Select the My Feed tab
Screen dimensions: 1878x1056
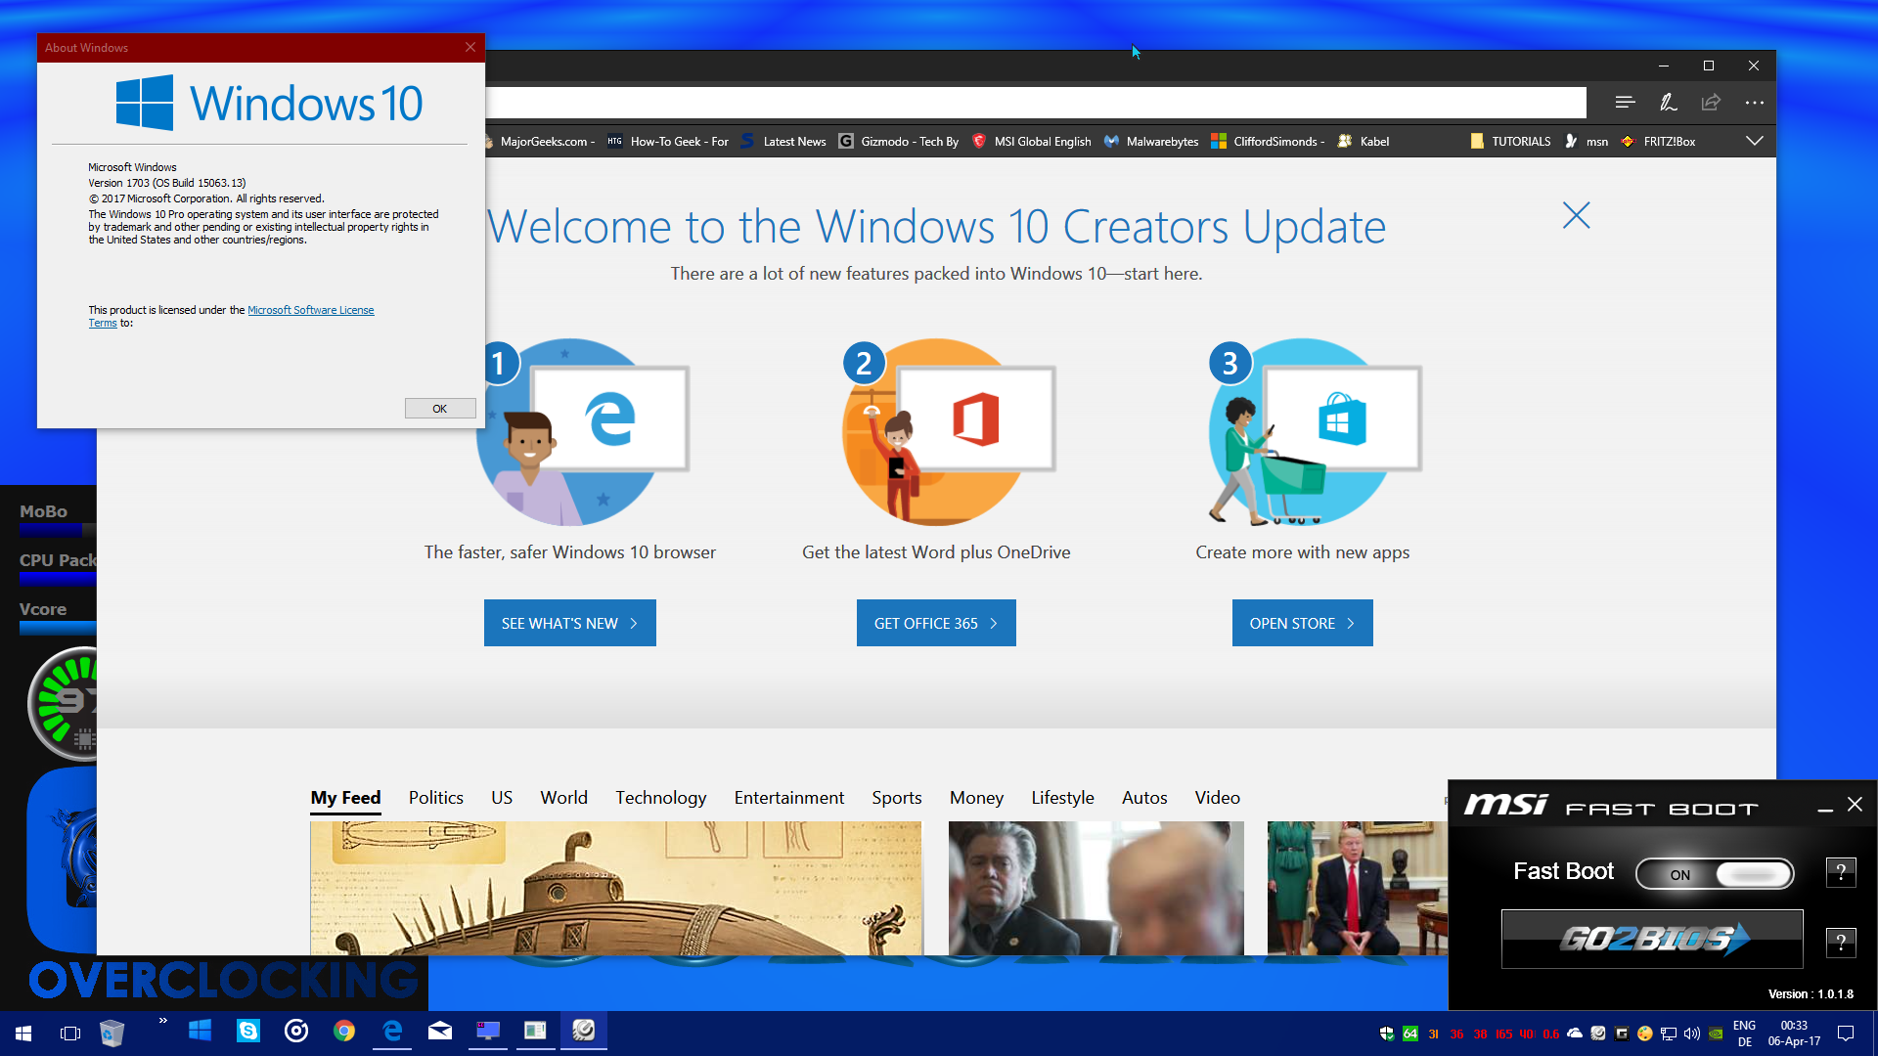pos(345,798)
